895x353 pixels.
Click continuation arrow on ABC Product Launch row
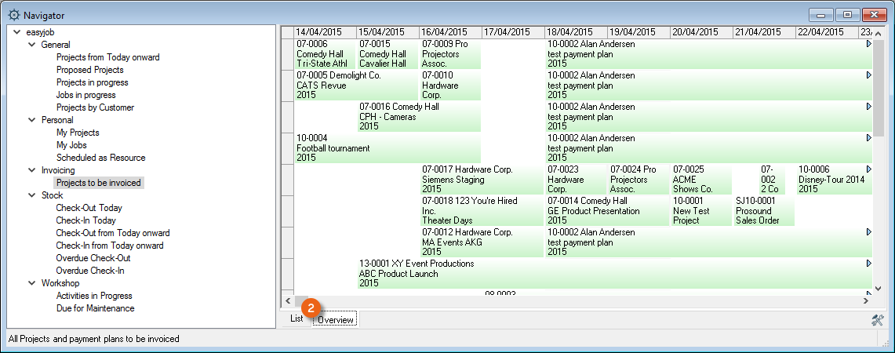(868, 264)
